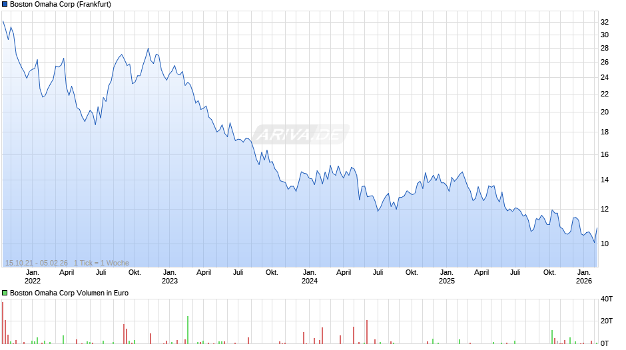Click the '15.10.21 - 05.02.26' date range text
The width and height of the screenshot is (626, 350).
37,263
